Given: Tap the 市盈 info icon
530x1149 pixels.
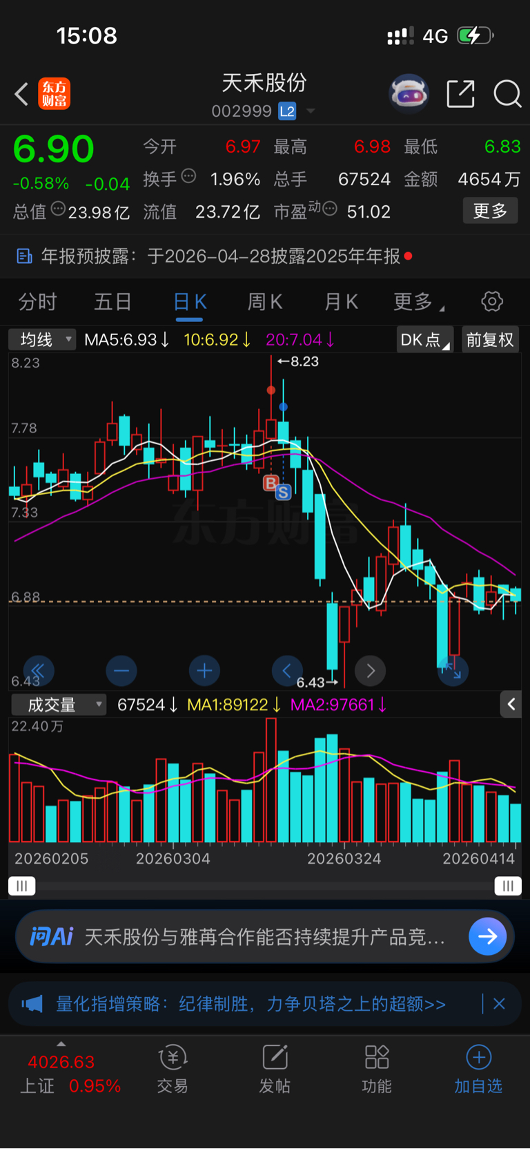Looking at the screenshot, I should 330,209.
